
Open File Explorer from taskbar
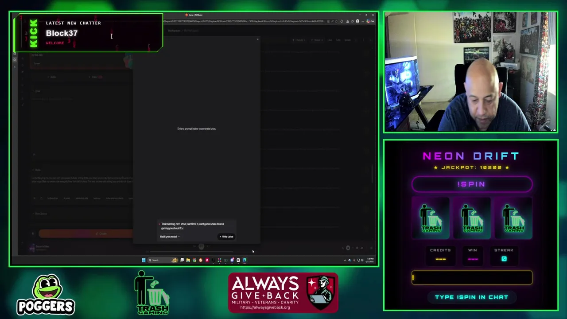188,260
